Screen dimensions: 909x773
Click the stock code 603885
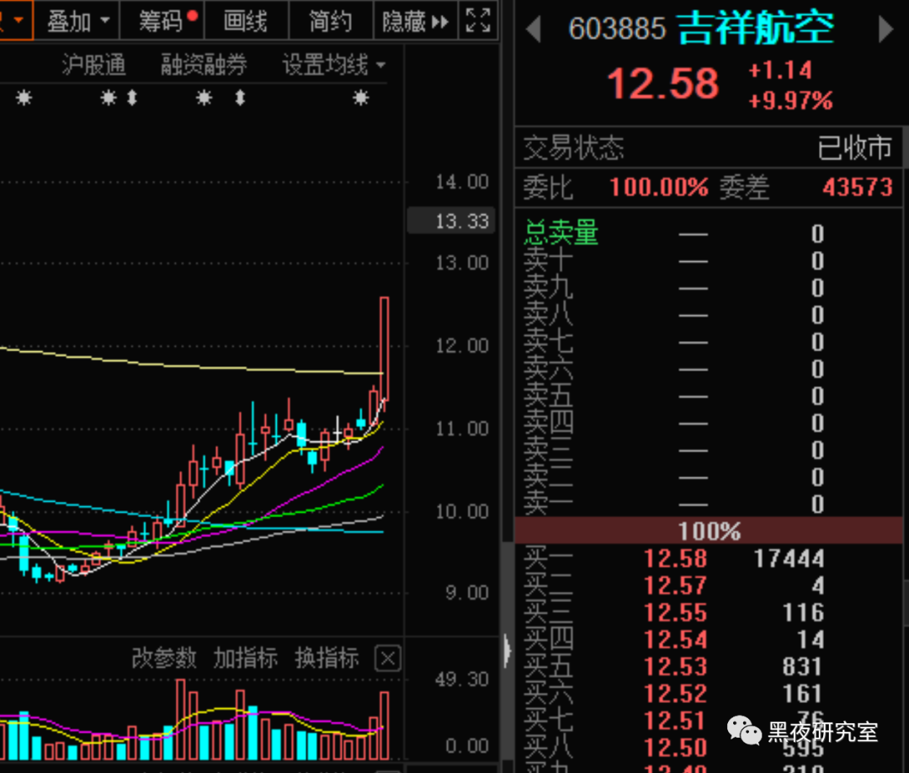(617, 29)
